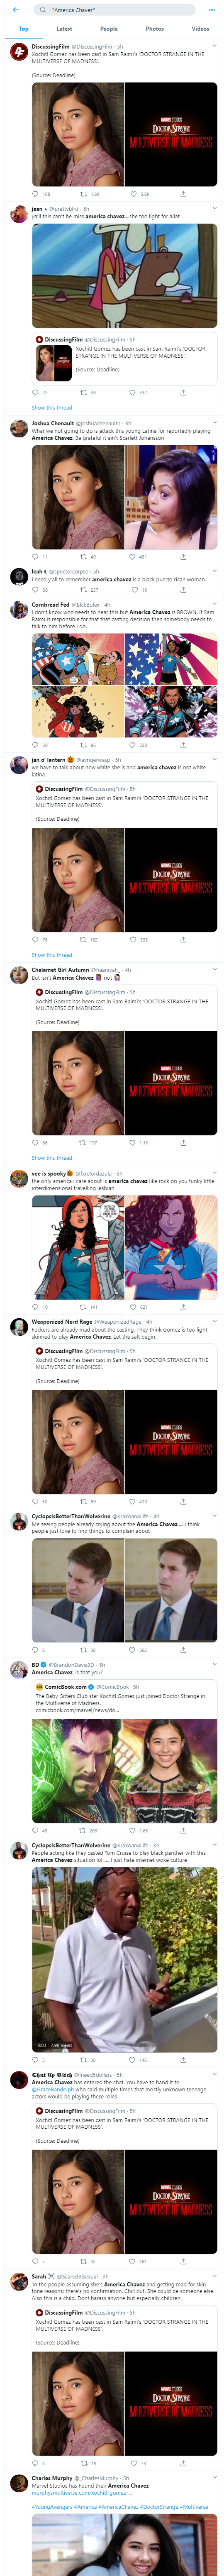This screenshot has height=2576, width=224.
Task: Open the Photos tab
Action: [x=154, y=29]
